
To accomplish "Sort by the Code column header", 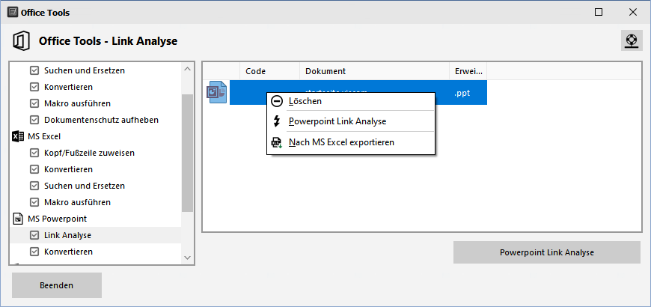I will tap(270, 71).
